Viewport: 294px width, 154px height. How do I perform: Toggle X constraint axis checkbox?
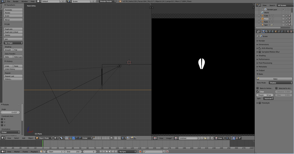(2, 119)
